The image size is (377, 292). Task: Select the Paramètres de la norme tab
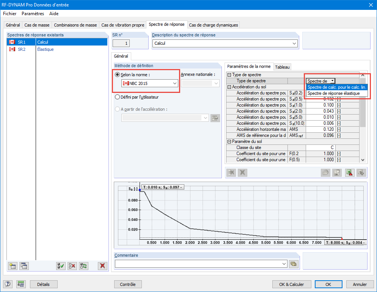249,66
